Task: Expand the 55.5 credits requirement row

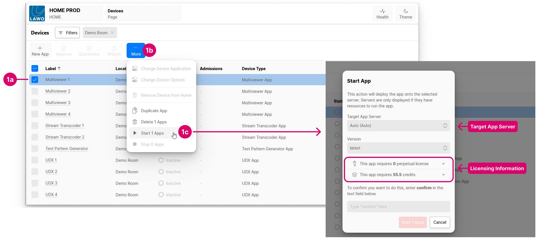Action: click(398, 175)
